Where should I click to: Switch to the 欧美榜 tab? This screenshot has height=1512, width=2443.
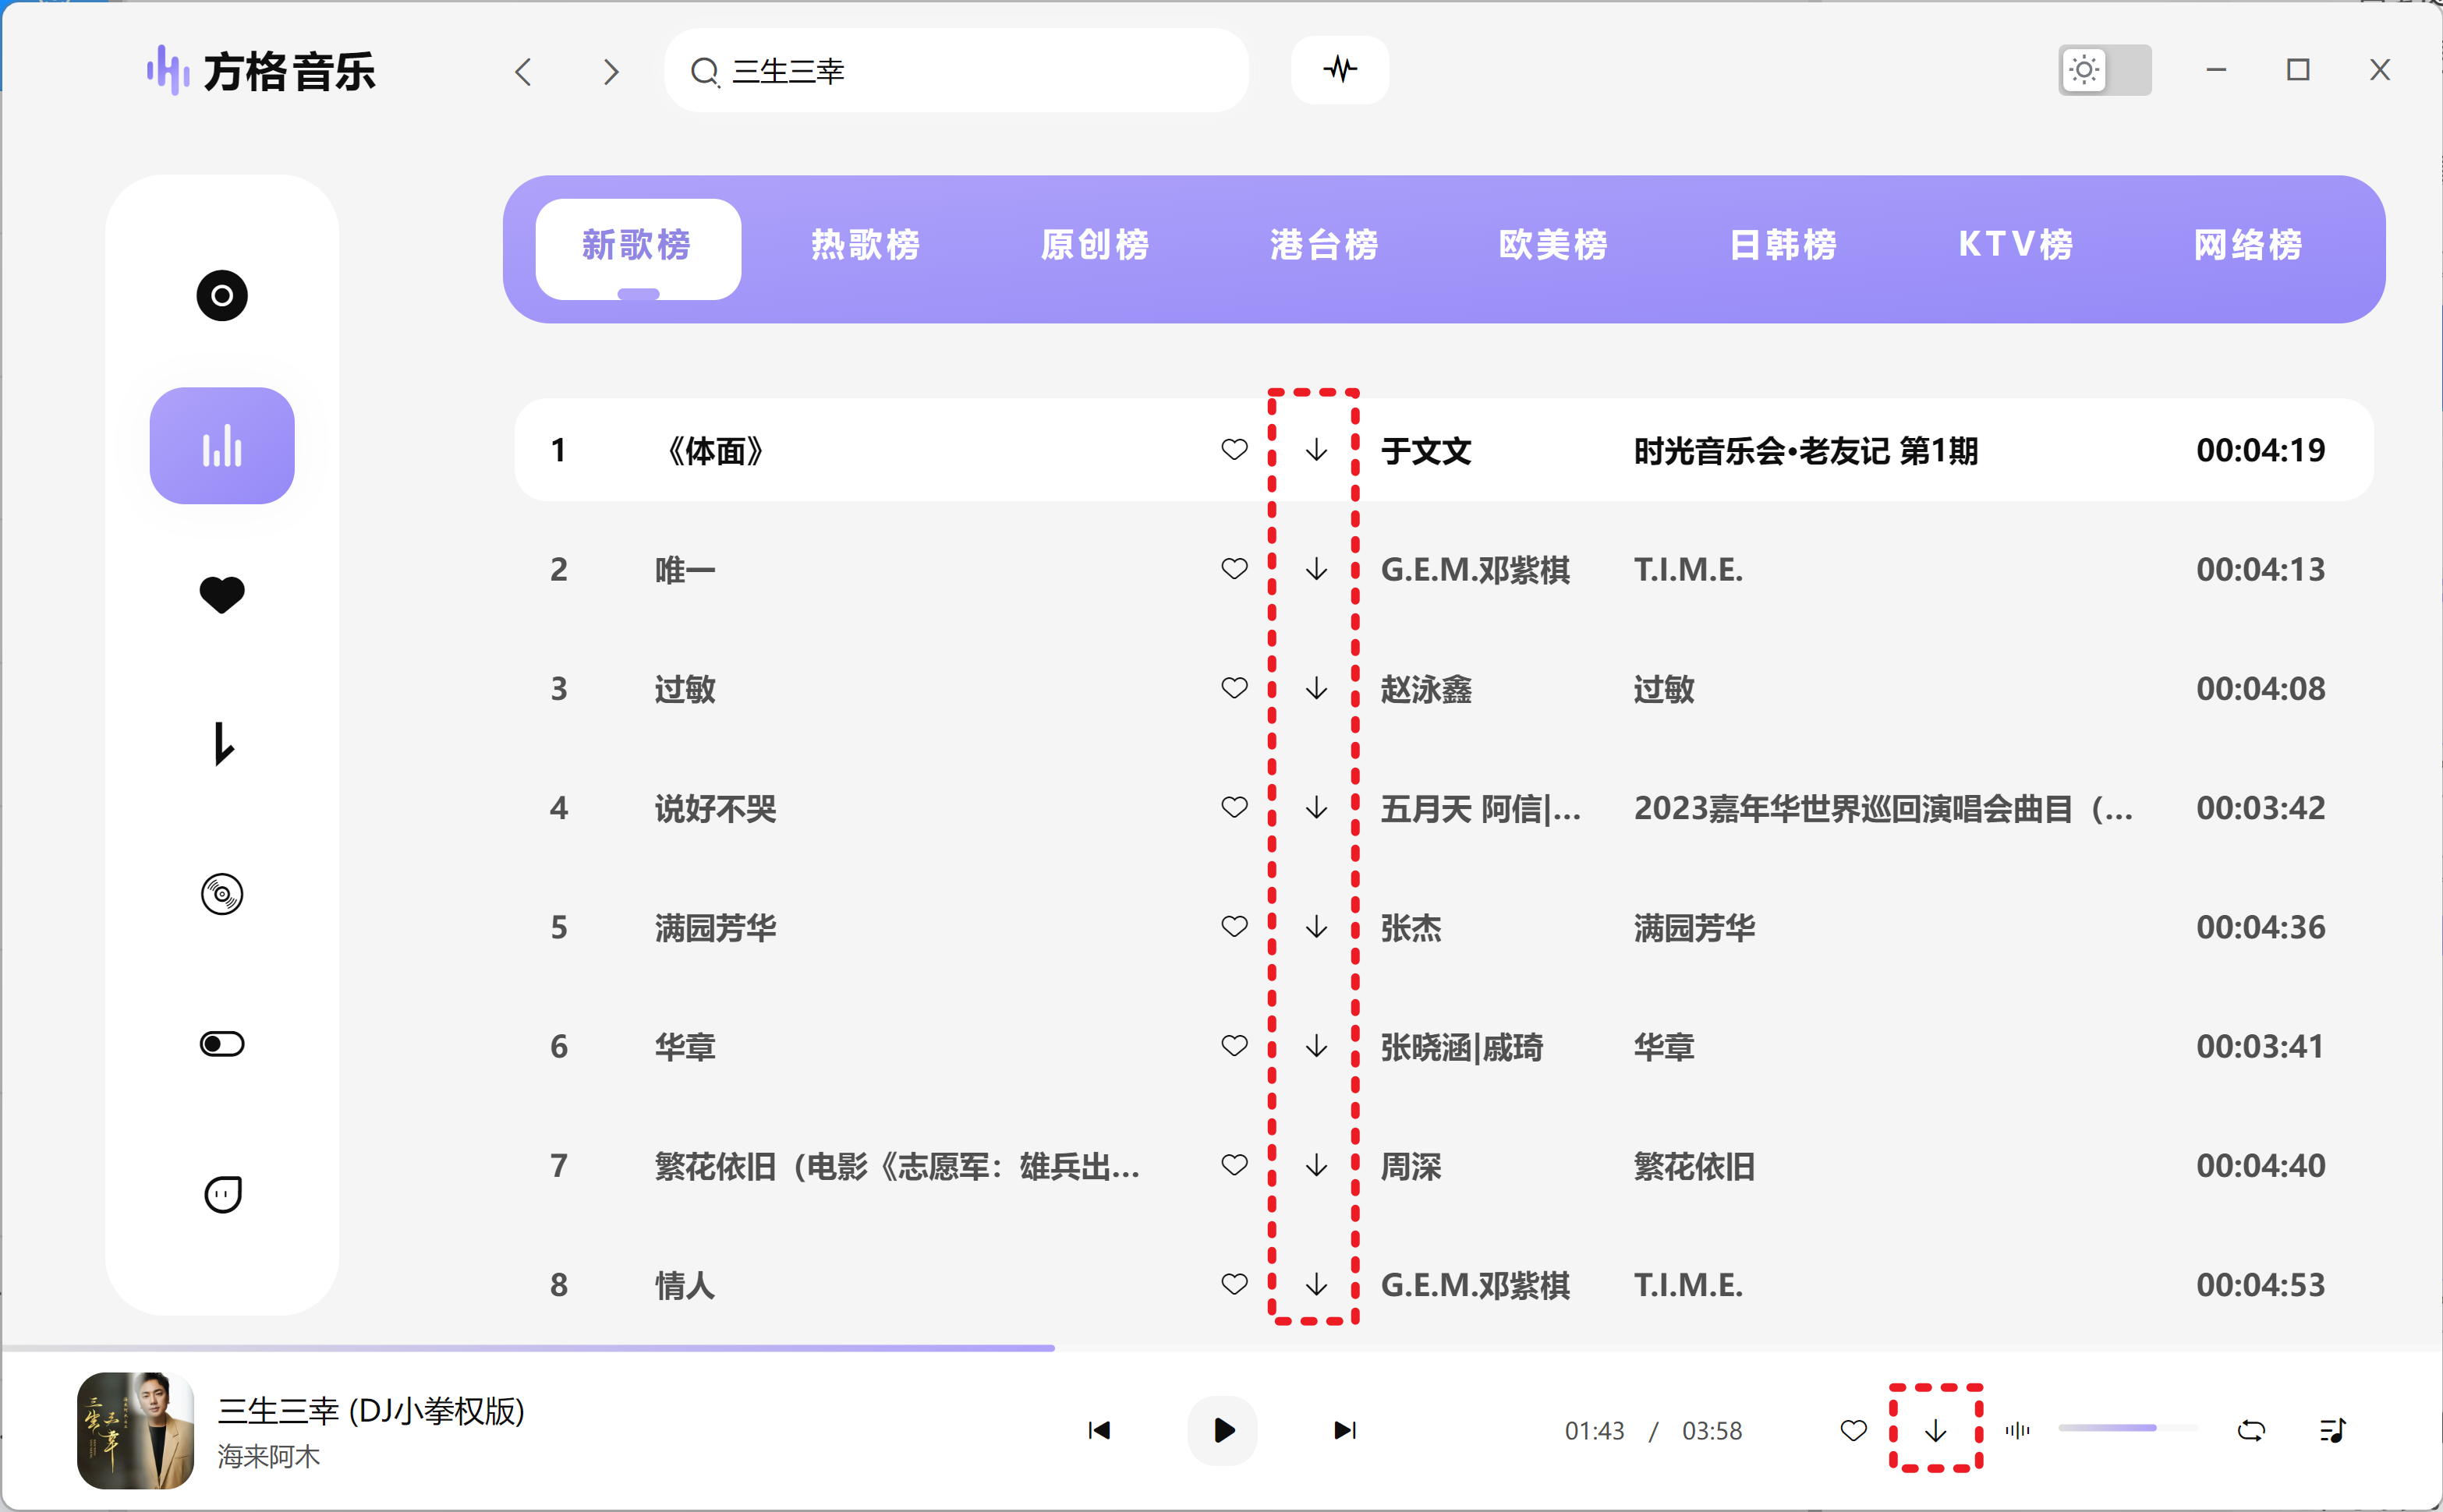pos(1553,245)
